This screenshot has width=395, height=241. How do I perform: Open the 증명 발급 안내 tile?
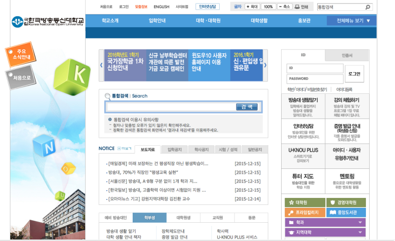[x=347, y=131]
